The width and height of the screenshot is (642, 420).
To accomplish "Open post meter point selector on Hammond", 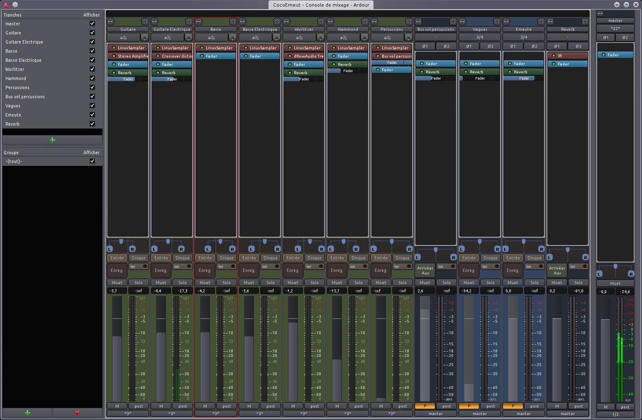I will coord(359,406).
